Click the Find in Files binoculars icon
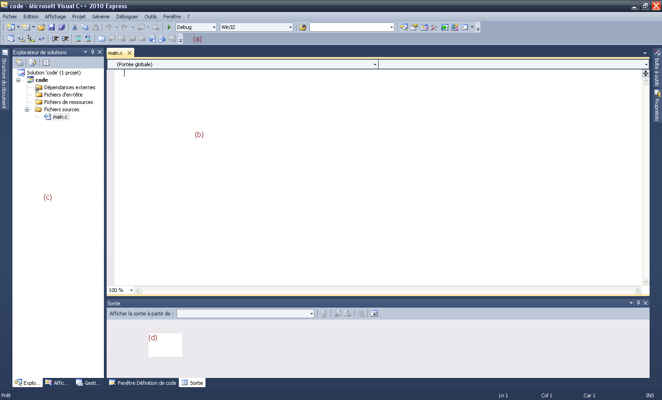 [302, 27]
